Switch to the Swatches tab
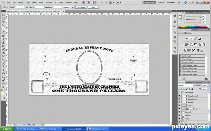The image size is (211, 131). tap(190, 13)
